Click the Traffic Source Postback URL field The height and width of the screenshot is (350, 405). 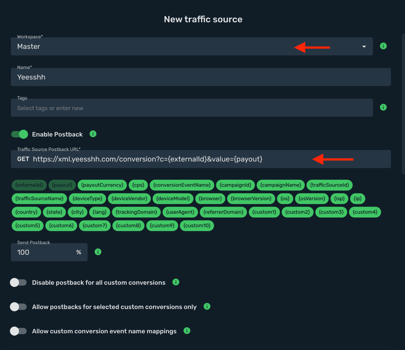click(x=201, y=159)
